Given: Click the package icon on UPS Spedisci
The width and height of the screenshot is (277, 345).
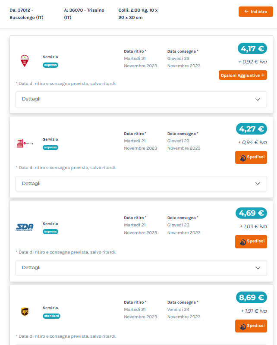Looking at the screenshot, I should pyautogui.click(x=242, y=326).
